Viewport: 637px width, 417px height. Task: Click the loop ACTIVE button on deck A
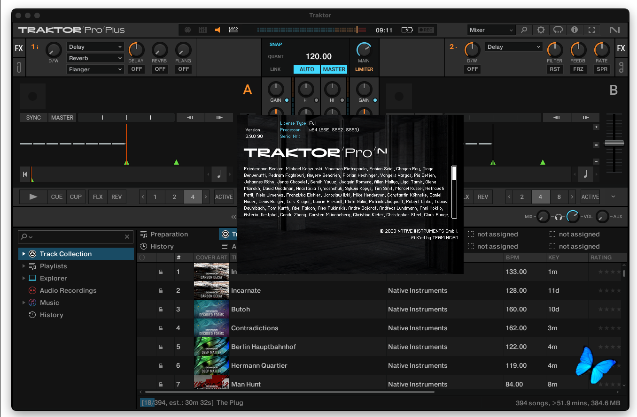click(x=224, y=197)
